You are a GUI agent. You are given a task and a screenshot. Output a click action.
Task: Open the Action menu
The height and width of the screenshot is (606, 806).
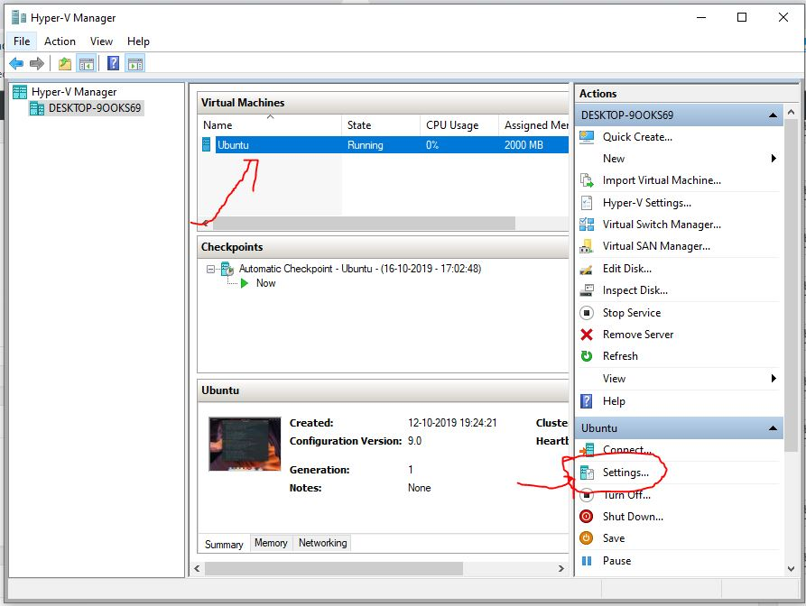(x=60, y=41)
